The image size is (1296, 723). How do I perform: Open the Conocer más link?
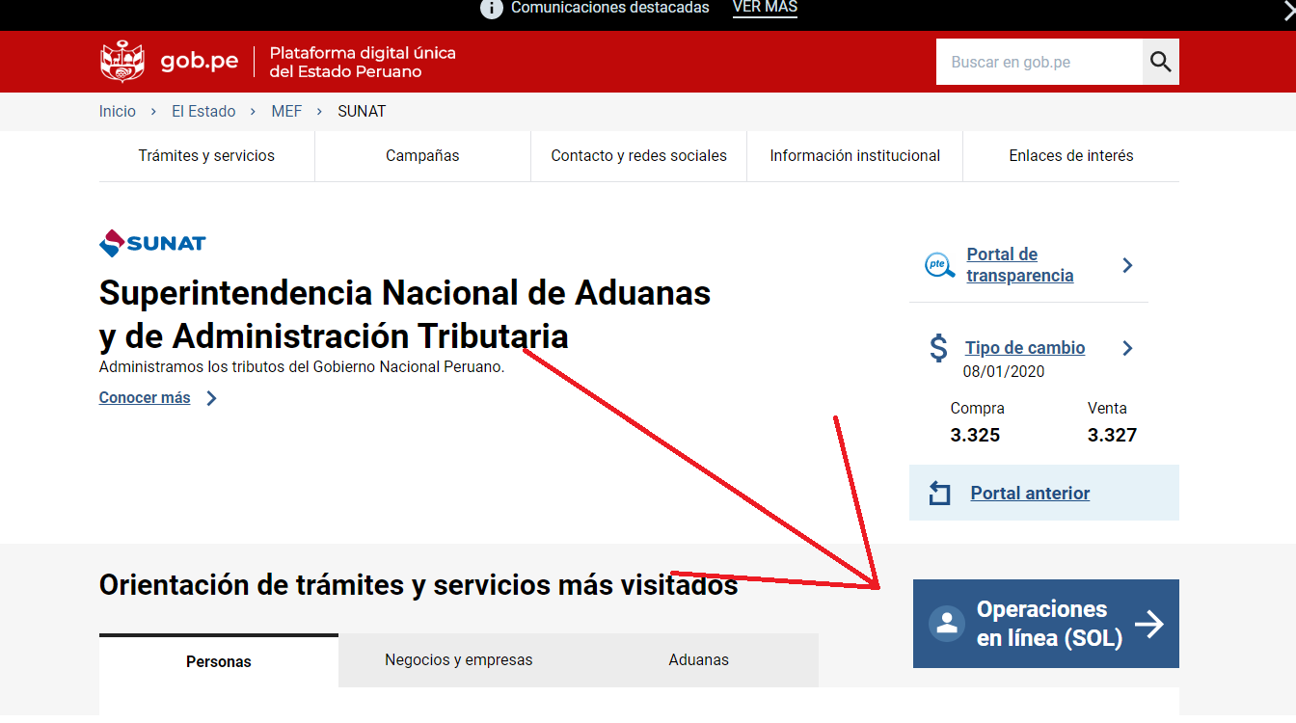pos(145,398)
